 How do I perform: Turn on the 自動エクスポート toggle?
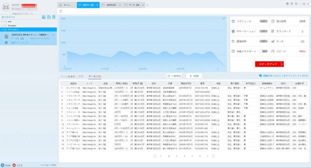coord(264,51)
